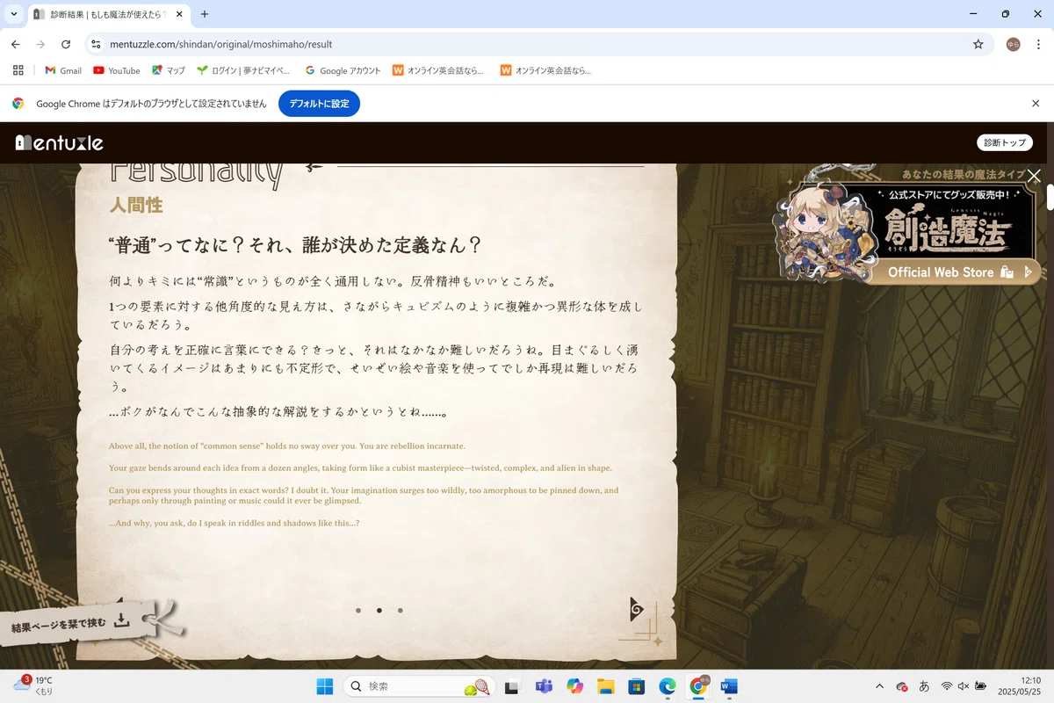Screen dimensions: 1054x703
Task: Open Microsoft Edge from taskbar
Action: coord(667,686)
